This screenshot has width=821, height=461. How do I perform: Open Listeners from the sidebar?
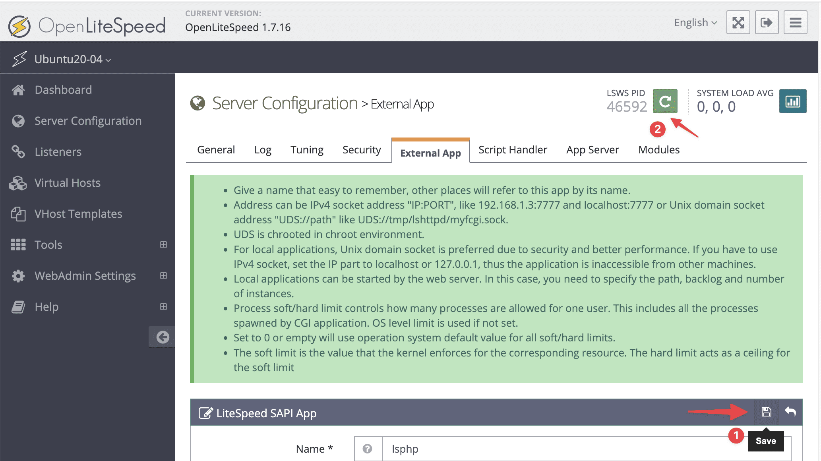[x=58, y=152]
